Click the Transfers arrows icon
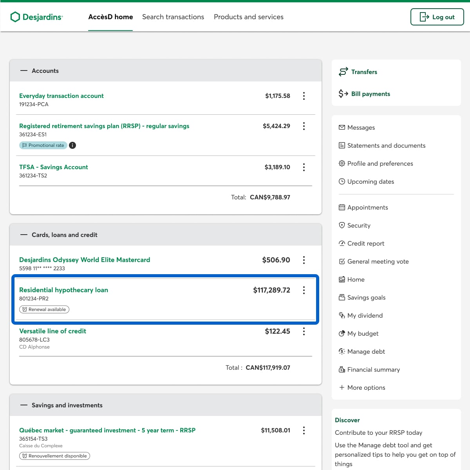 [343, 72]
